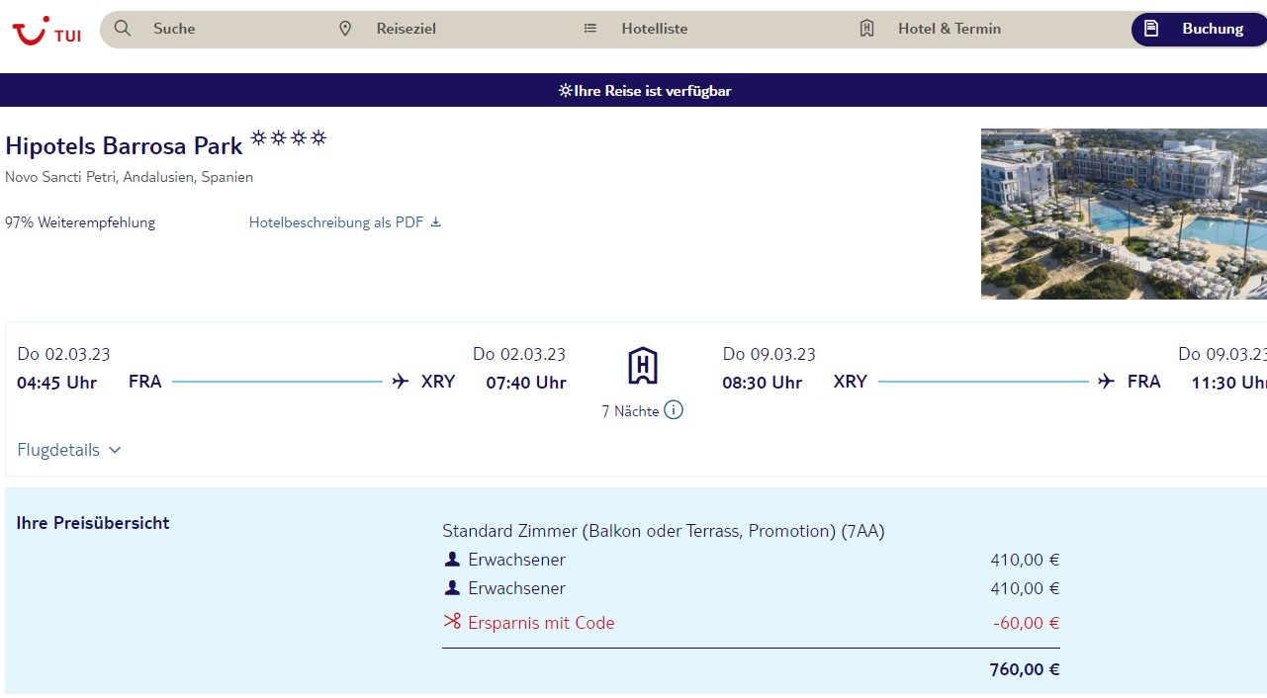Go to the Reiseziel step
Screen dimensions: 1267x698
[407, 29]
